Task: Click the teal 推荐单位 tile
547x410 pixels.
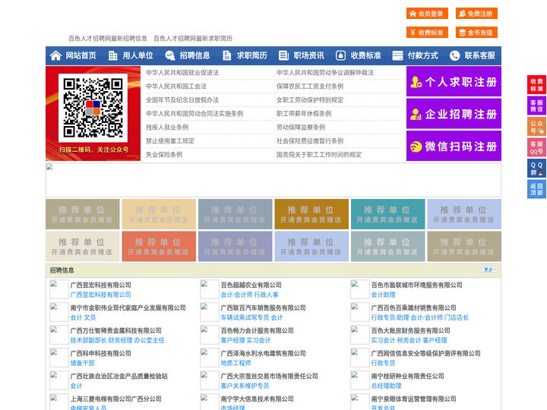Action: pos(388,214)
